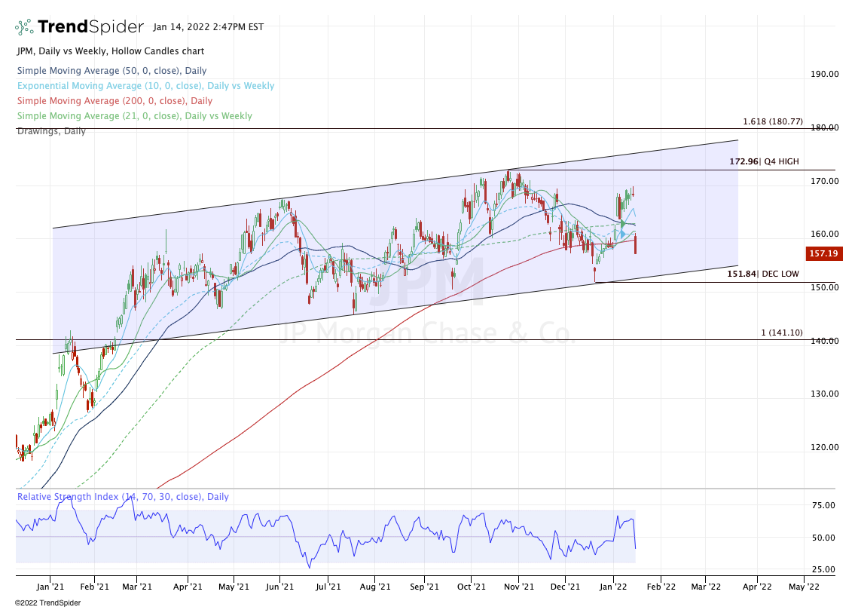Image resolution: width=858 pixels, height=610 pixels.
Task: Click the "Feb '22" date axis label
Action: coord(661,587)
